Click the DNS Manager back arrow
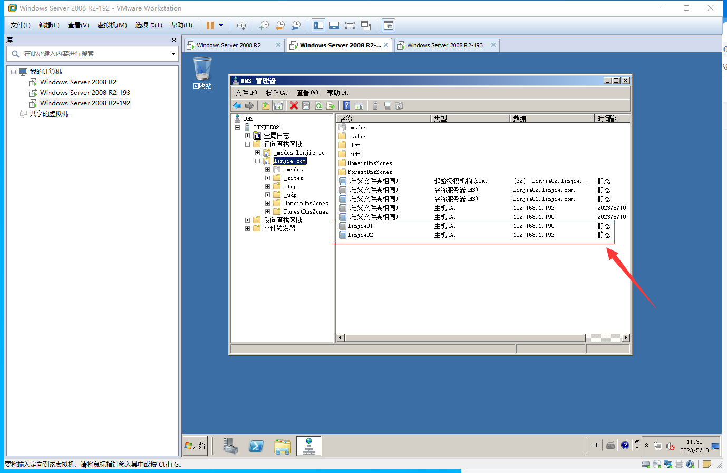This screenshot has height=473, width=727. point(237,106)
